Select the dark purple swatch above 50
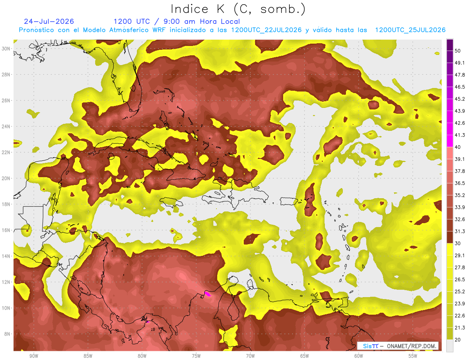This screenshot has height=361, width=468. (x=450, y=45)
